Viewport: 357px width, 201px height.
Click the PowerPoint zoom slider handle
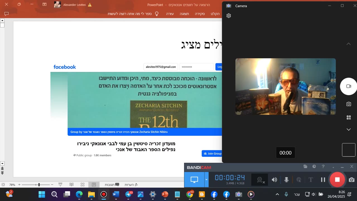pos(39,185)
